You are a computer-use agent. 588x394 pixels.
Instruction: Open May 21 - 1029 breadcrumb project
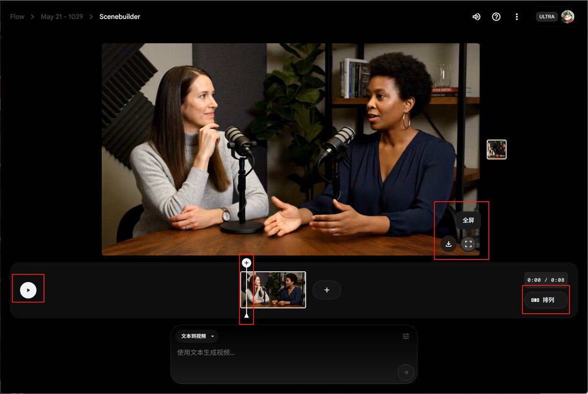[62, 17]
